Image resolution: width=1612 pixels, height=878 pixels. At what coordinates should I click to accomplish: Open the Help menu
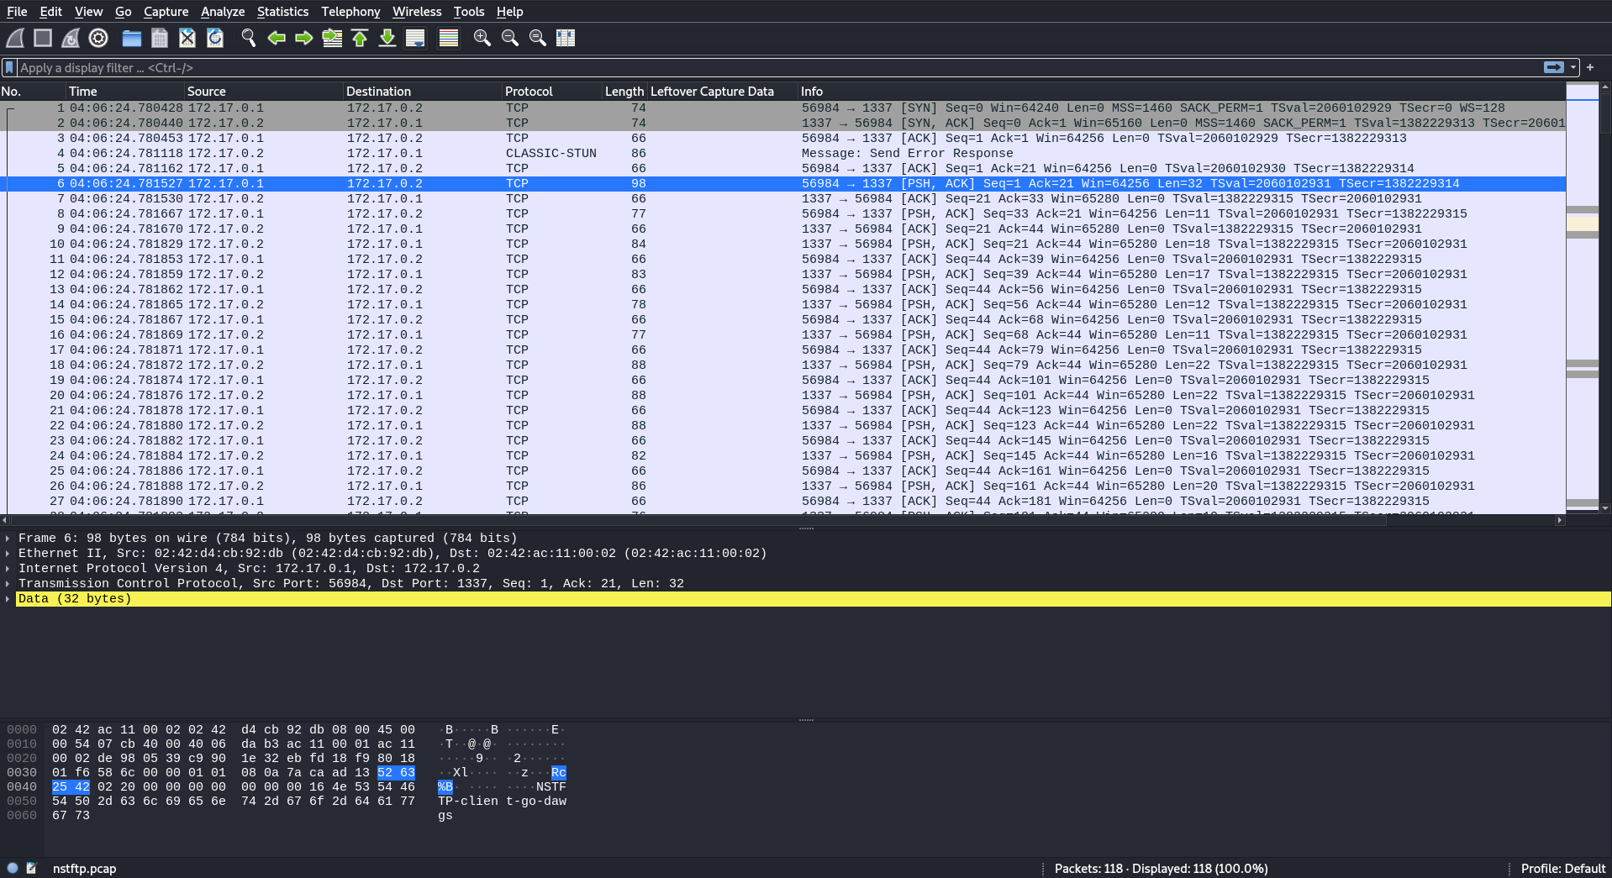(509, 12)
